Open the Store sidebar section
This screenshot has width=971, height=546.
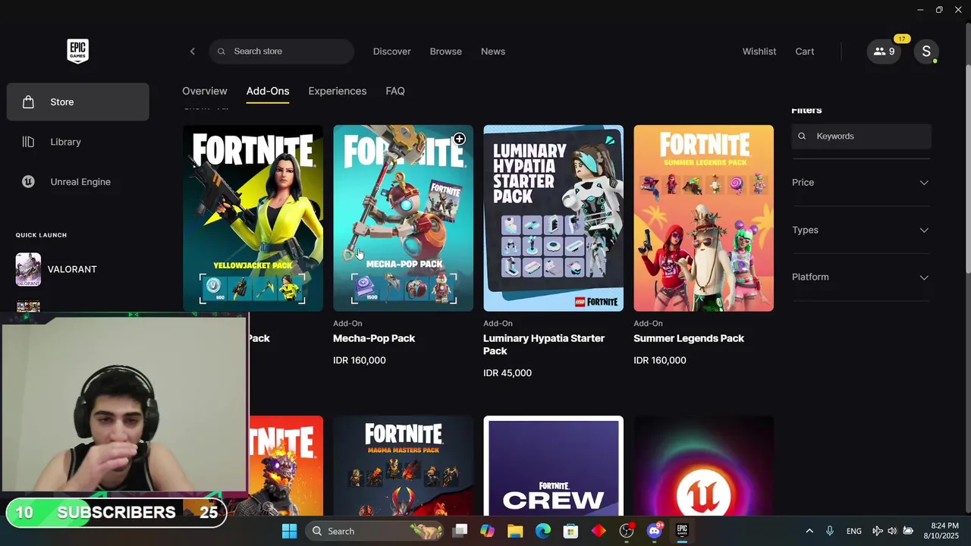[x=78, y=102]
